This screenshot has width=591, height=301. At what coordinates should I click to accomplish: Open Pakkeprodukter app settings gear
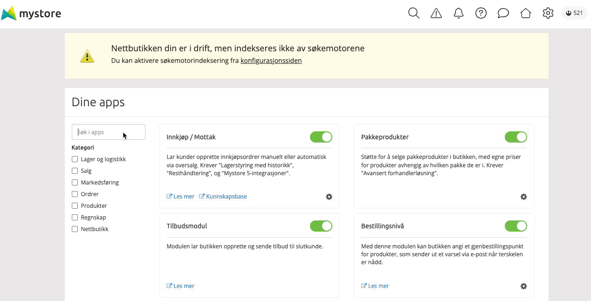[x=523, y=197]
